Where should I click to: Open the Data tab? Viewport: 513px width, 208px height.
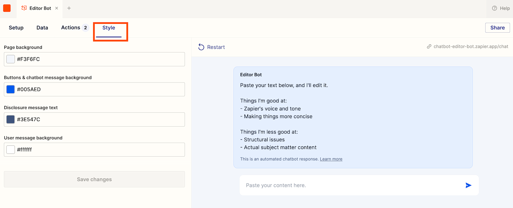[x=42, y=28]
